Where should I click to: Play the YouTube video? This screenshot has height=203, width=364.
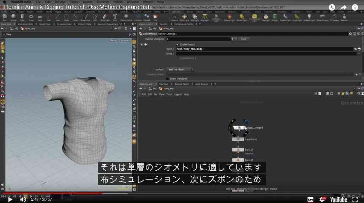click(10, 199)
